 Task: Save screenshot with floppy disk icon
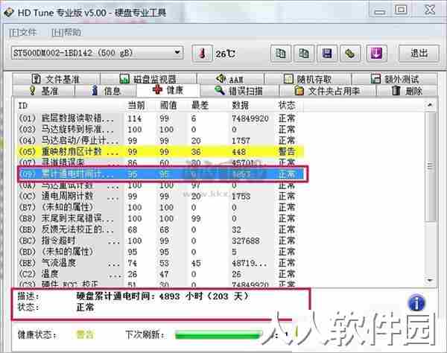tap(327, 54)
